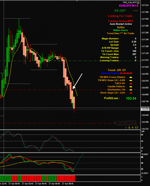Click the Stoch Slope red indicator square

click(131, 93)
